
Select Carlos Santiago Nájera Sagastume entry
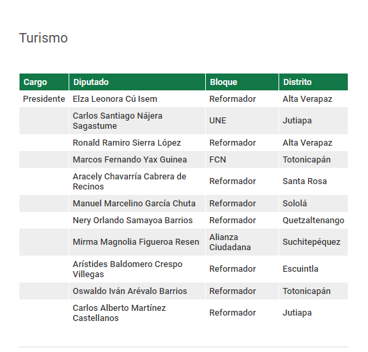(x=118, y=121)
